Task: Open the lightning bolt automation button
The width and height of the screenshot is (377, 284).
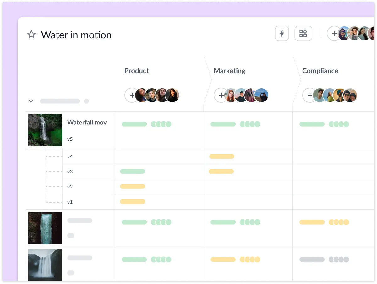Action: point(282,33)
